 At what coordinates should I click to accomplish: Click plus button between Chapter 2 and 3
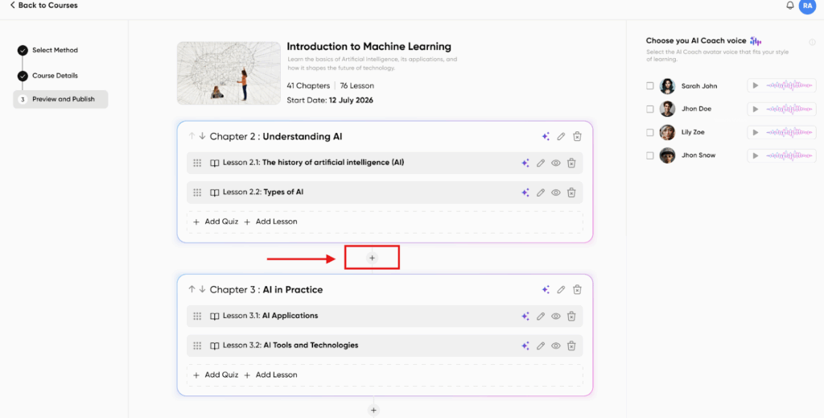tap(372, 258)
